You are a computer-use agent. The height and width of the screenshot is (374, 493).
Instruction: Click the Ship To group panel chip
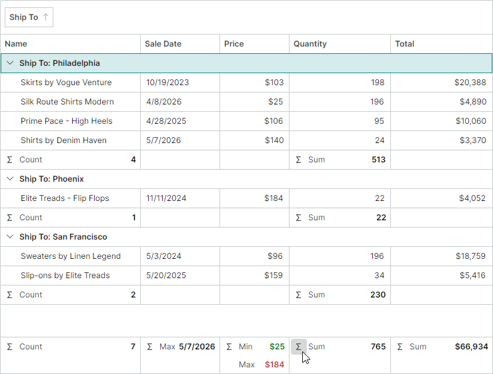(29, 17)
